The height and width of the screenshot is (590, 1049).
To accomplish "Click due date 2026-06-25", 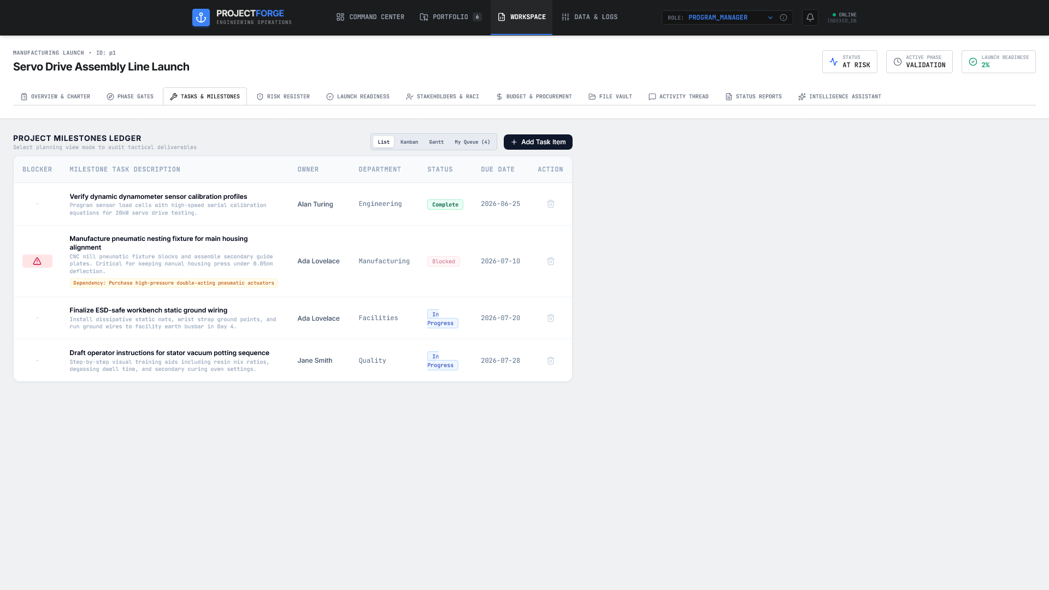I will click(x=500, y=204).
